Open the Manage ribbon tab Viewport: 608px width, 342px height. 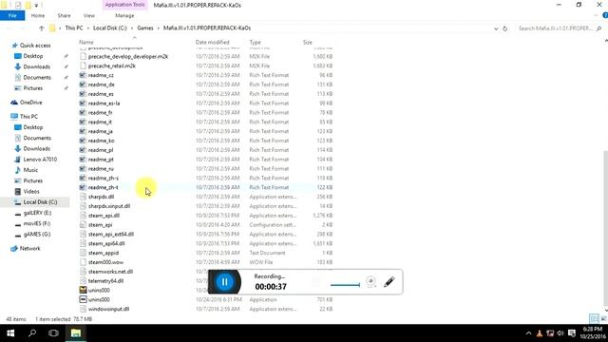click(124, 15)
